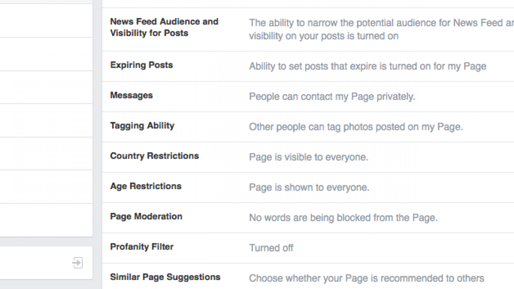Click the exit arrow icon in sidebar
Image resolution: width=514 pixels, height=289 pixels.
pos(77,263)
